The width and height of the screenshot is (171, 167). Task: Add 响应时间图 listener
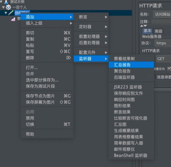[x=131, y=100]
